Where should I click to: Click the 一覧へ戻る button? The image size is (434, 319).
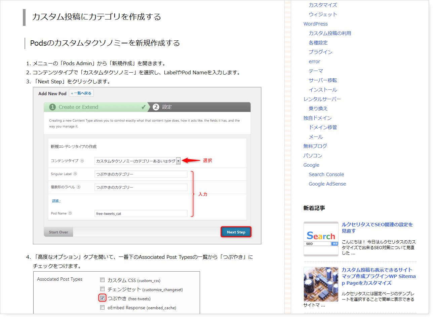(81, 93)
